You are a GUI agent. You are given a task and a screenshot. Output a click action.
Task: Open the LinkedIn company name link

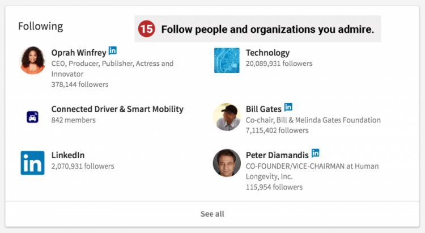(x=68, y=155)
